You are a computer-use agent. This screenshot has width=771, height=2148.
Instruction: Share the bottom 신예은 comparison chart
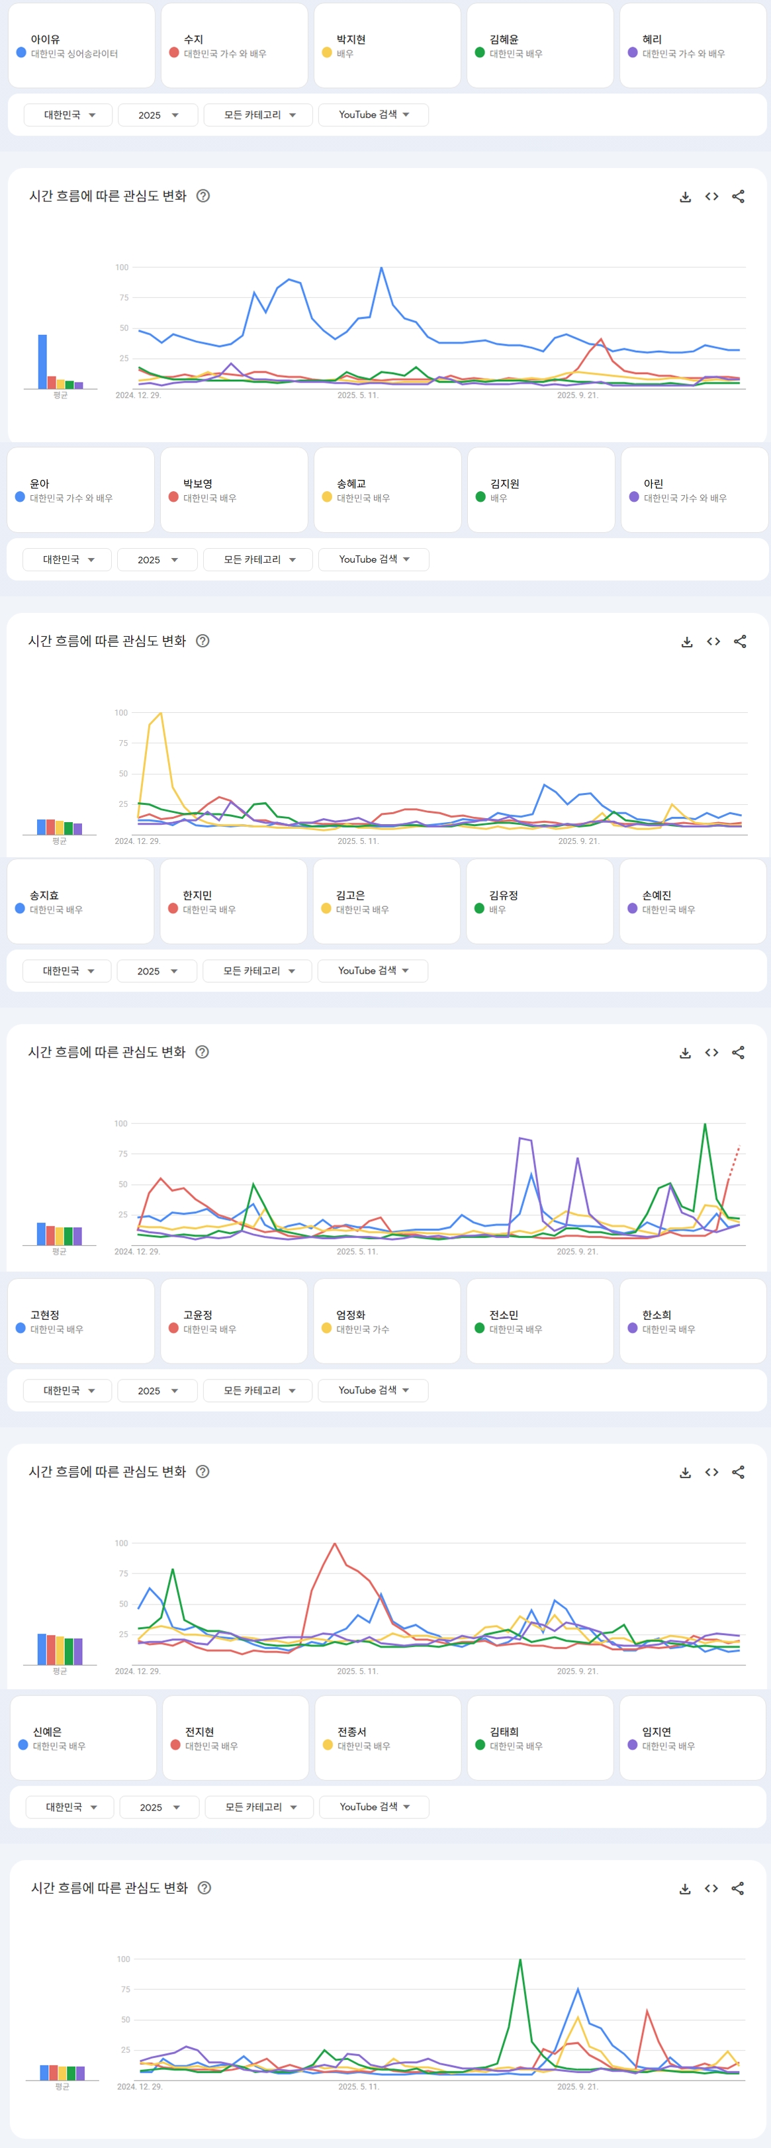point(738,1888)
